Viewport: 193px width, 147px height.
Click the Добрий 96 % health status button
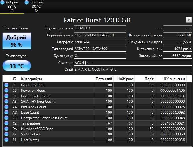17,41
